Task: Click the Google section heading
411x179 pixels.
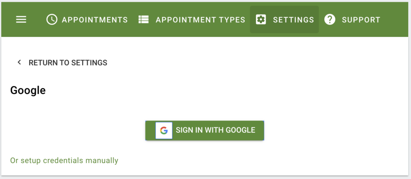Action: [x=28, y=91]
